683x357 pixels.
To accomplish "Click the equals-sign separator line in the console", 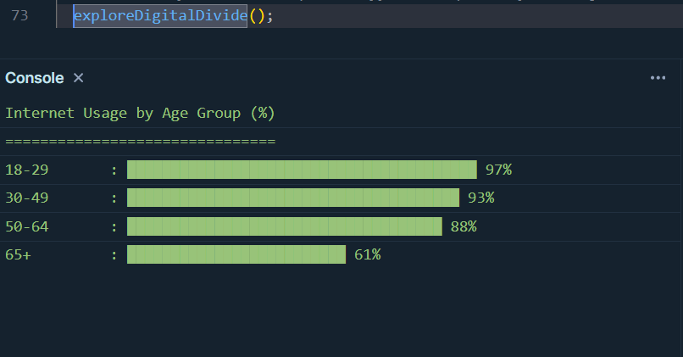I will tap(140, 141).
